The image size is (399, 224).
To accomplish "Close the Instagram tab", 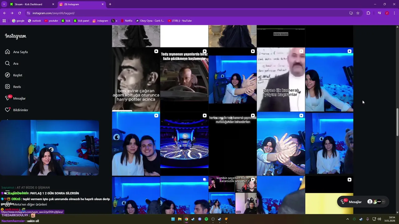I will pos(103,4).
